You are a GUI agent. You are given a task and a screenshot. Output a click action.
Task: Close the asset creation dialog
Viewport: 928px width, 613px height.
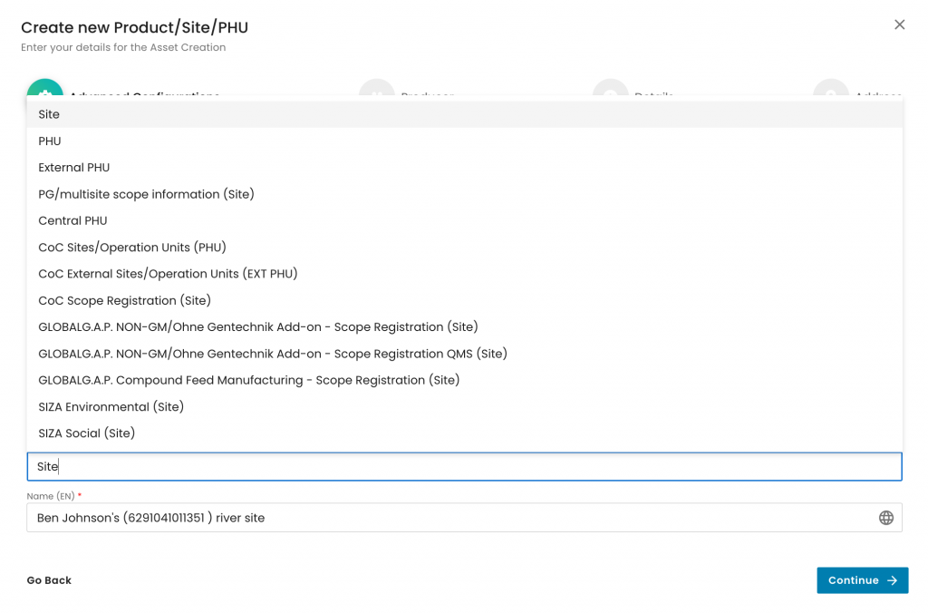point(899,25)
